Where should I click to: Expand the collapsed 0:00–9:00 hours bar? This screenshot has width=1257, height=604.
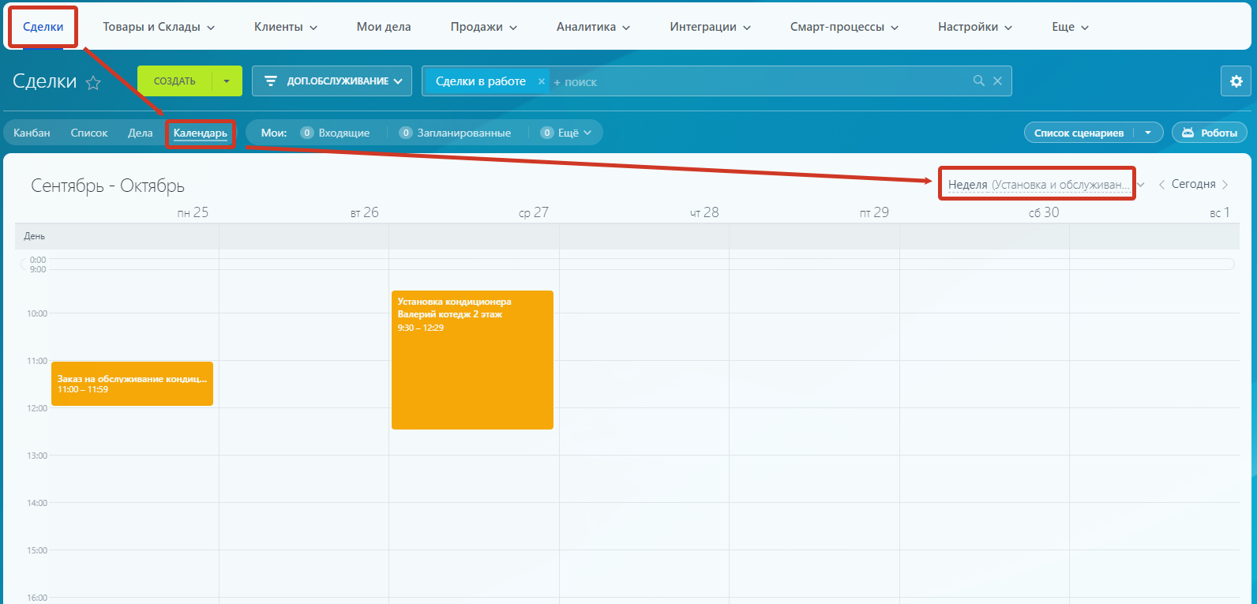(x=627, y=264)
